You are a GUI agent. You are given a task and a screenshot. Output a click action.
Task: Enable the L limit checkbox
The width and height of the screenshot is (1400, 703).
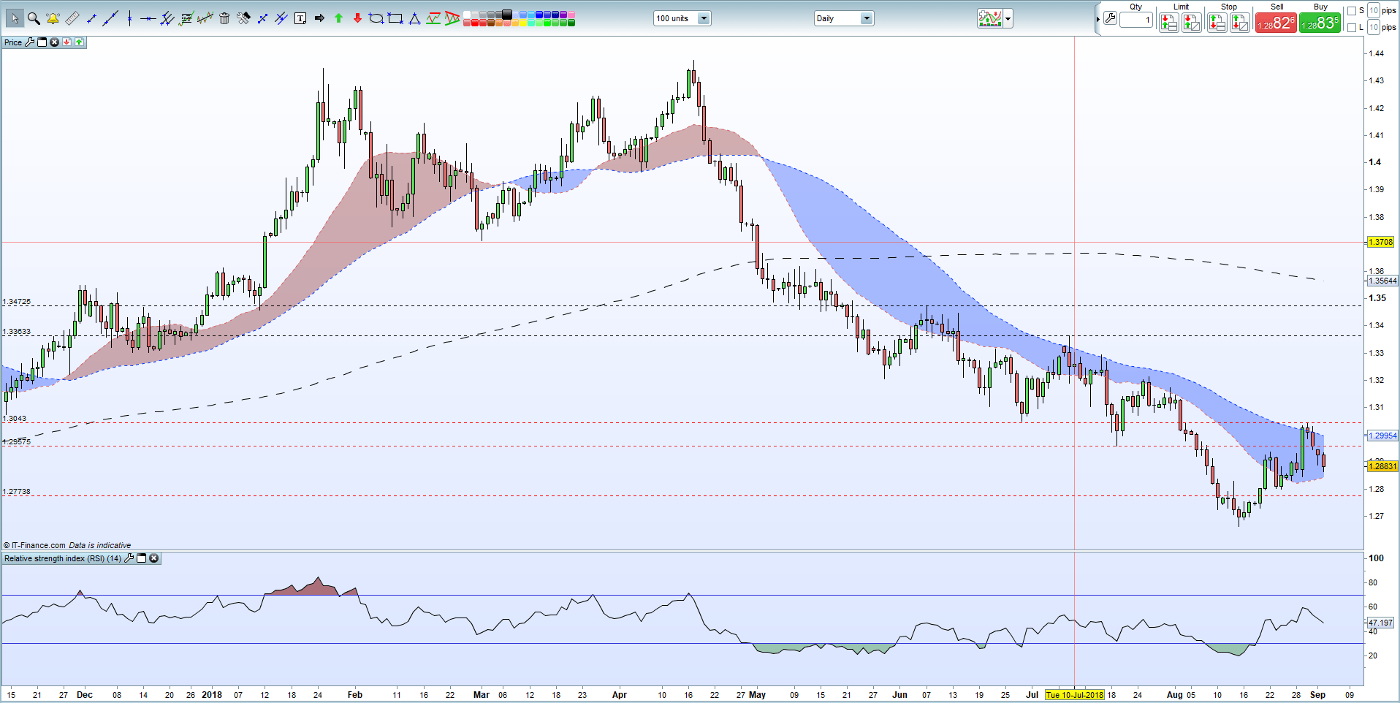[1352, 28]
